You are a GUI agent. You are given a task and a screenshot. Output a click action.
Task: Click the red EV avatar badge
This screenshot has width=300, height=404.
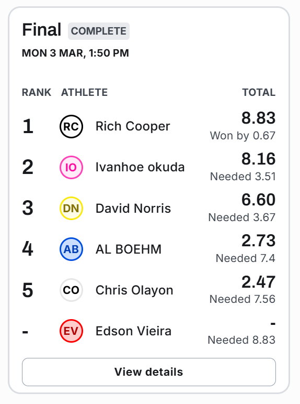pos(71,331)
